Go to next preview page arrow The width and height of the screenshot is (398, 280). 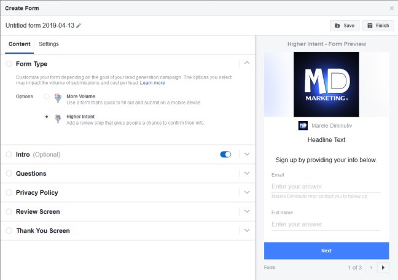pos(383,267)
